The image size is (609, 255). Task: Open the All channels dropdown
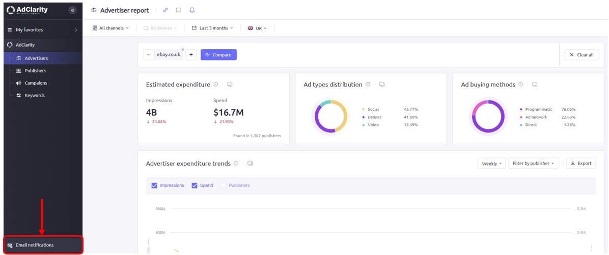(x=111, y=28)
